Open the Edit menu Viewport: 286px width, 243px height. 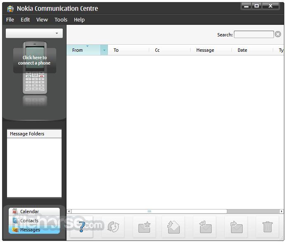tap(25, 20)
